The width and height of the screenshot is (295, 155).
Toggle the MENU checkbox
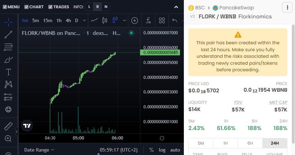click(5, 7)
